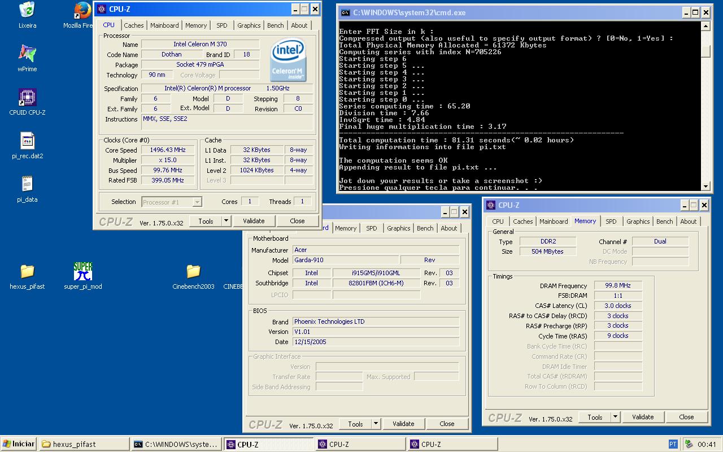Screen dimensions: 723x452
Task: Click the cmd.exe window title icon
Action: [345, 12]
